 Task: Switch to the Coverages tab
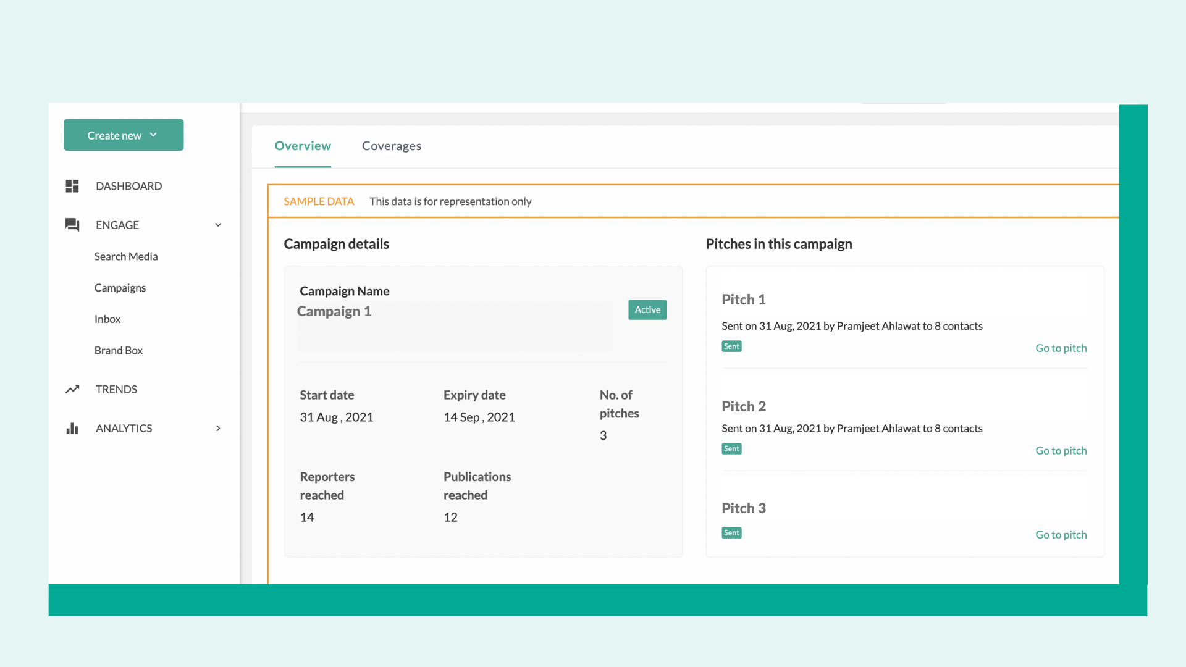pyautogui.click(x=392, y=146)
